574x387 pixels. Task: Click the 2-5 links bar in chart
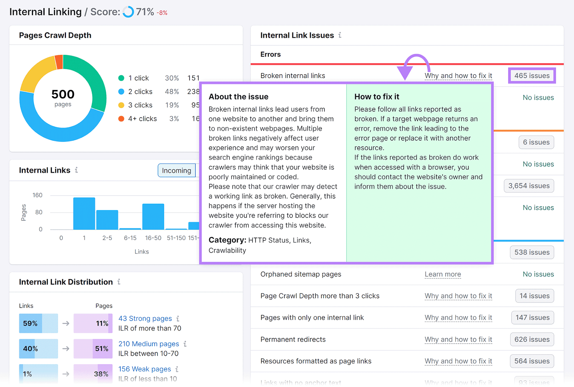107,220
